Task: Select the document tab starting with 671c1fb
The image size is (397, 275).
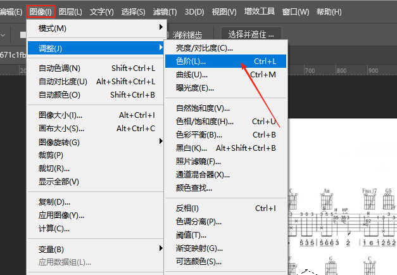Action: tap(13, 55)
